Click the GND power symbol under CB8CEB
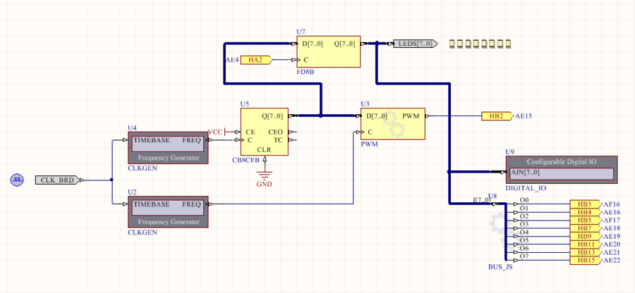 pos(264,175)
